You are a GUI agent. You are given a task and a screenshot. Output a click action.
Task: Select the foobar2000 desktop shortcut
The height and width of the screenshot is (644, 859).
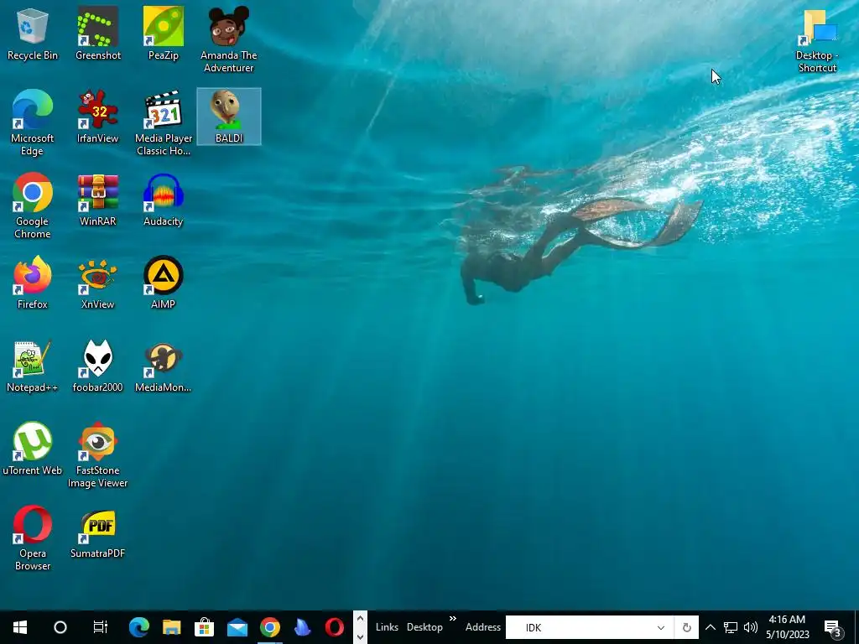(97, 366)
